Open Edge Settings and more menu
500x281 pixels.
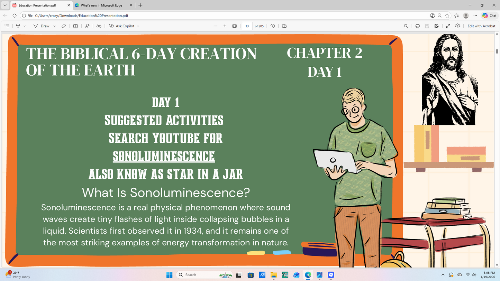coord(475,16)
